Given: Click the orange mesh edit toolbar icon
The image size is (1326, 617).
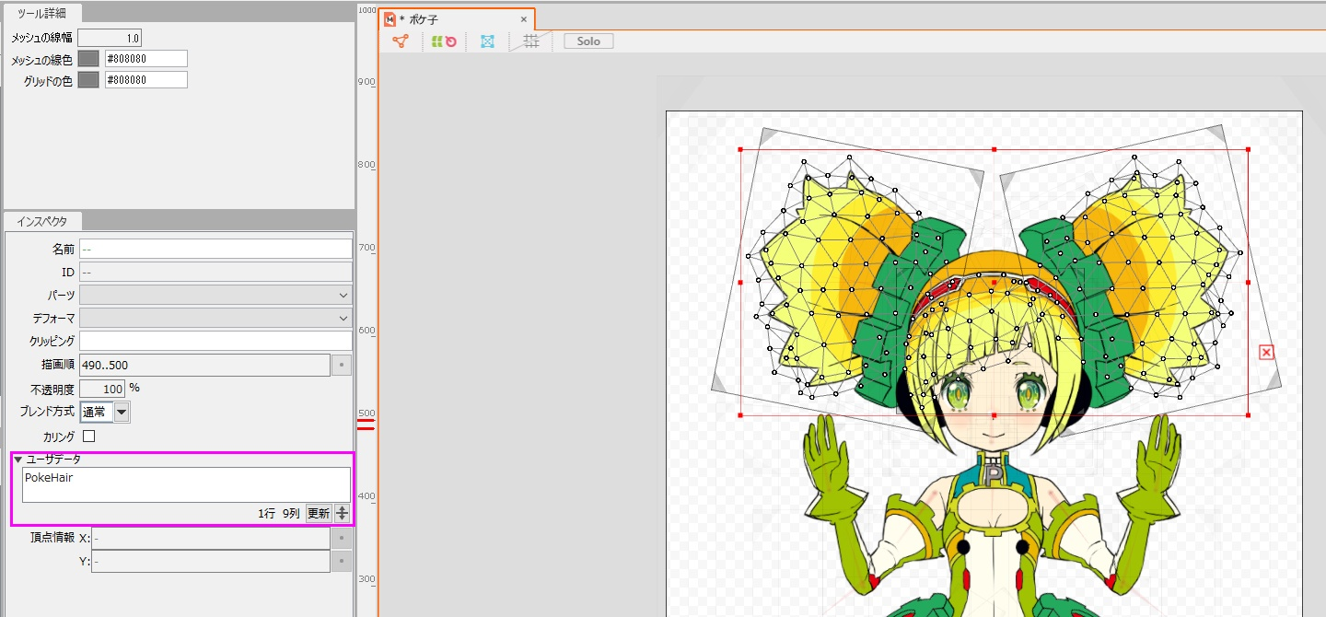Looking at the screenshot, I should [400, 41].
